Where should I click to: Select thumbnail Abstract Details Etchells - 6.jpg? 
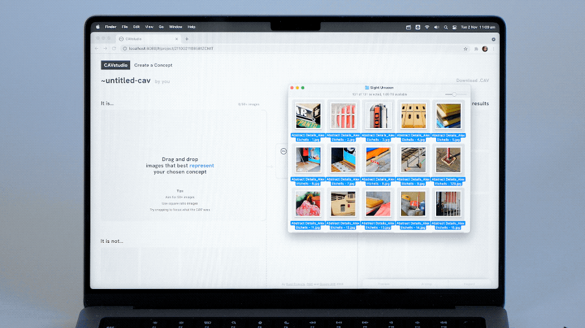[308, 160]
